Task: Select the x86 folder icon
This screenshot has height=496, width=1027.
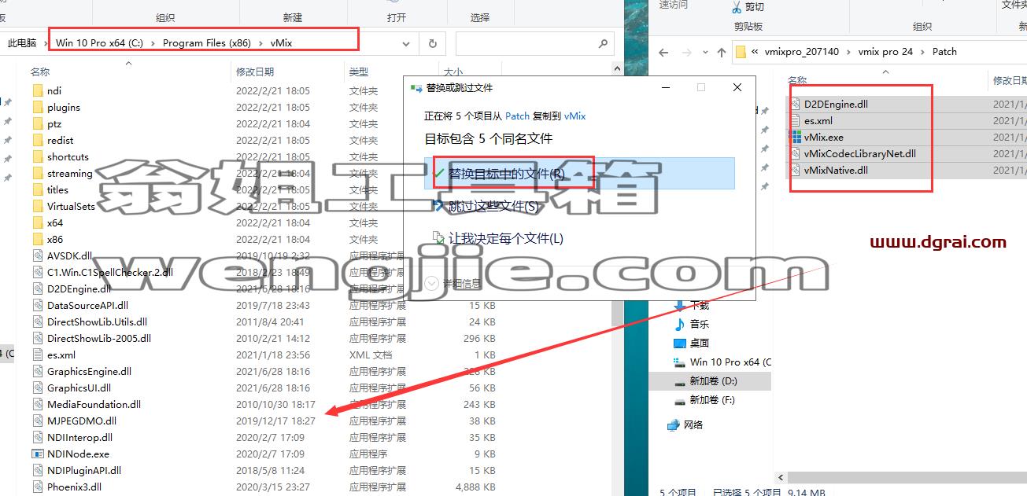Action: point(38,240)
